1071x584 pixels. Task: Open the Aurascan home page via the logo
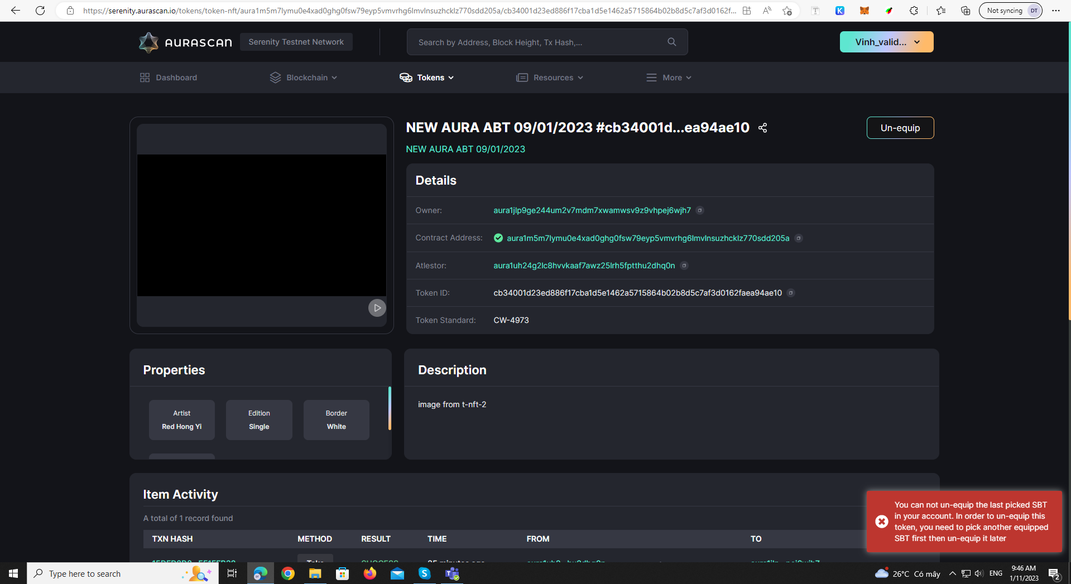(x=185, y=42)
